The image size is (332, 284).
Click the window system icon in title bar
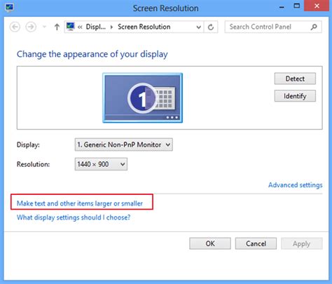[9, 8]
